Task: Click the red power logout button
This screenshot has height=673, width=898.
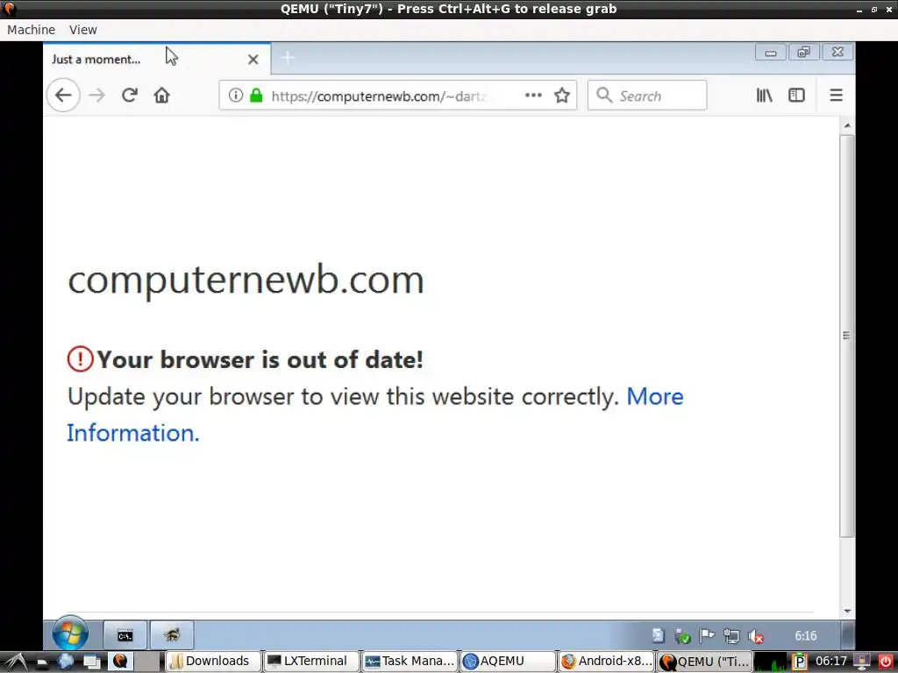Action: 886,662
